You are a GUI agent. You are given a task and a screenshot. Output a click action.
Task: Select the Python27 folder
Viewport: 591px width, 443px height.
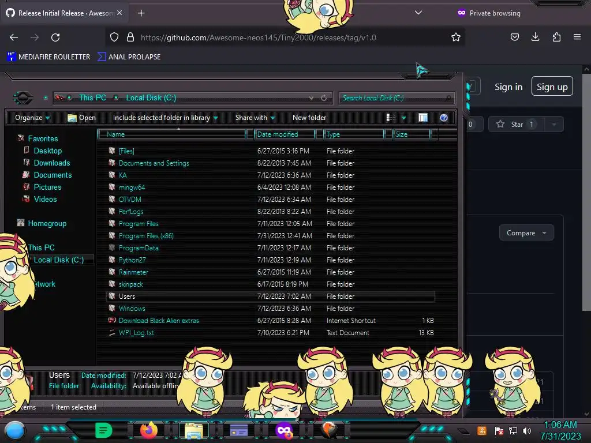coord(132,260)
